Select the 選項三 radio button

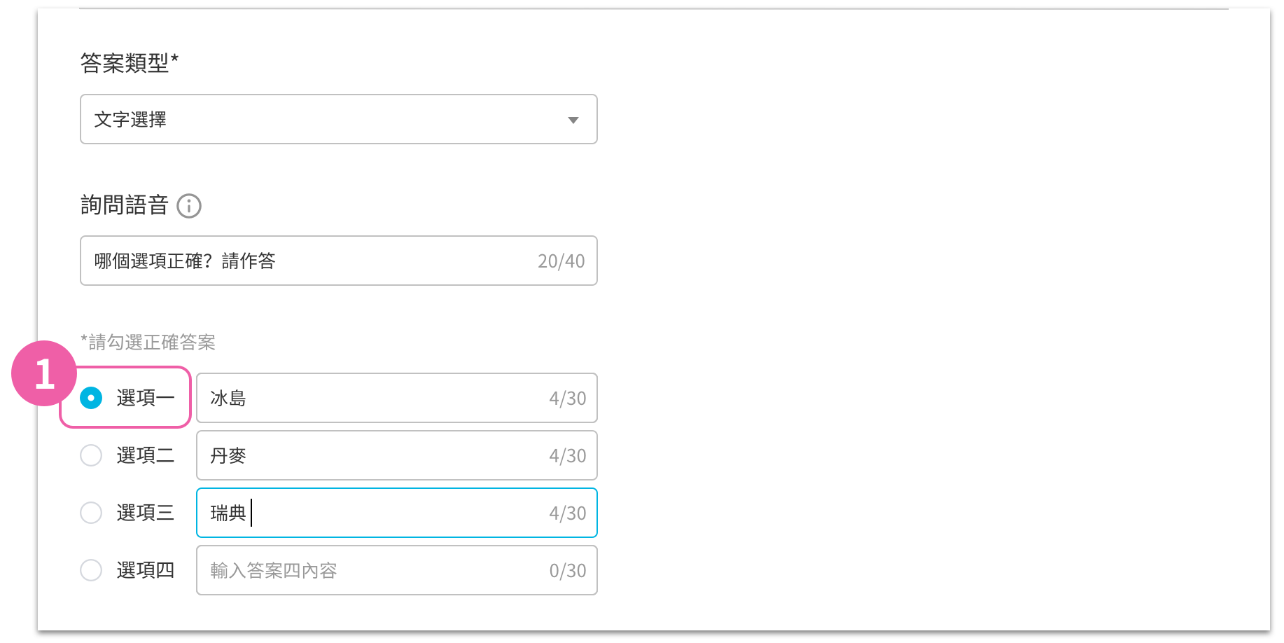(91, 513)
